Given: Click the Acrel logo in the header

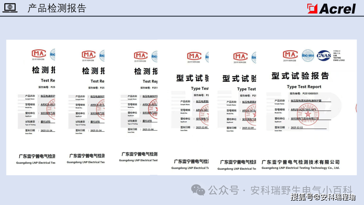Looking at the screenshot, I should click(x=331, y=9).
